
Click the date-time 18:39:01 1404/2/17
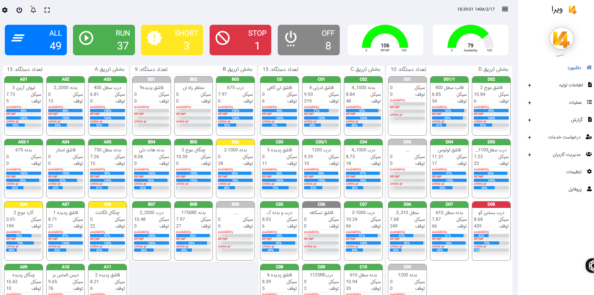coord(476,9)
